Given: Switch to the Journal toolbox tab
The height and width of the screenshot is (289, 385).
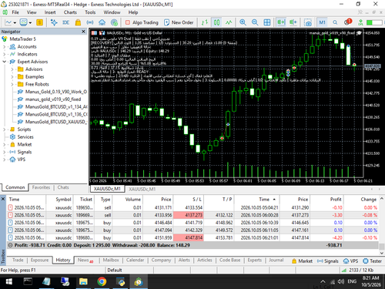Looking at the screenshot, I should pos(276,260).
